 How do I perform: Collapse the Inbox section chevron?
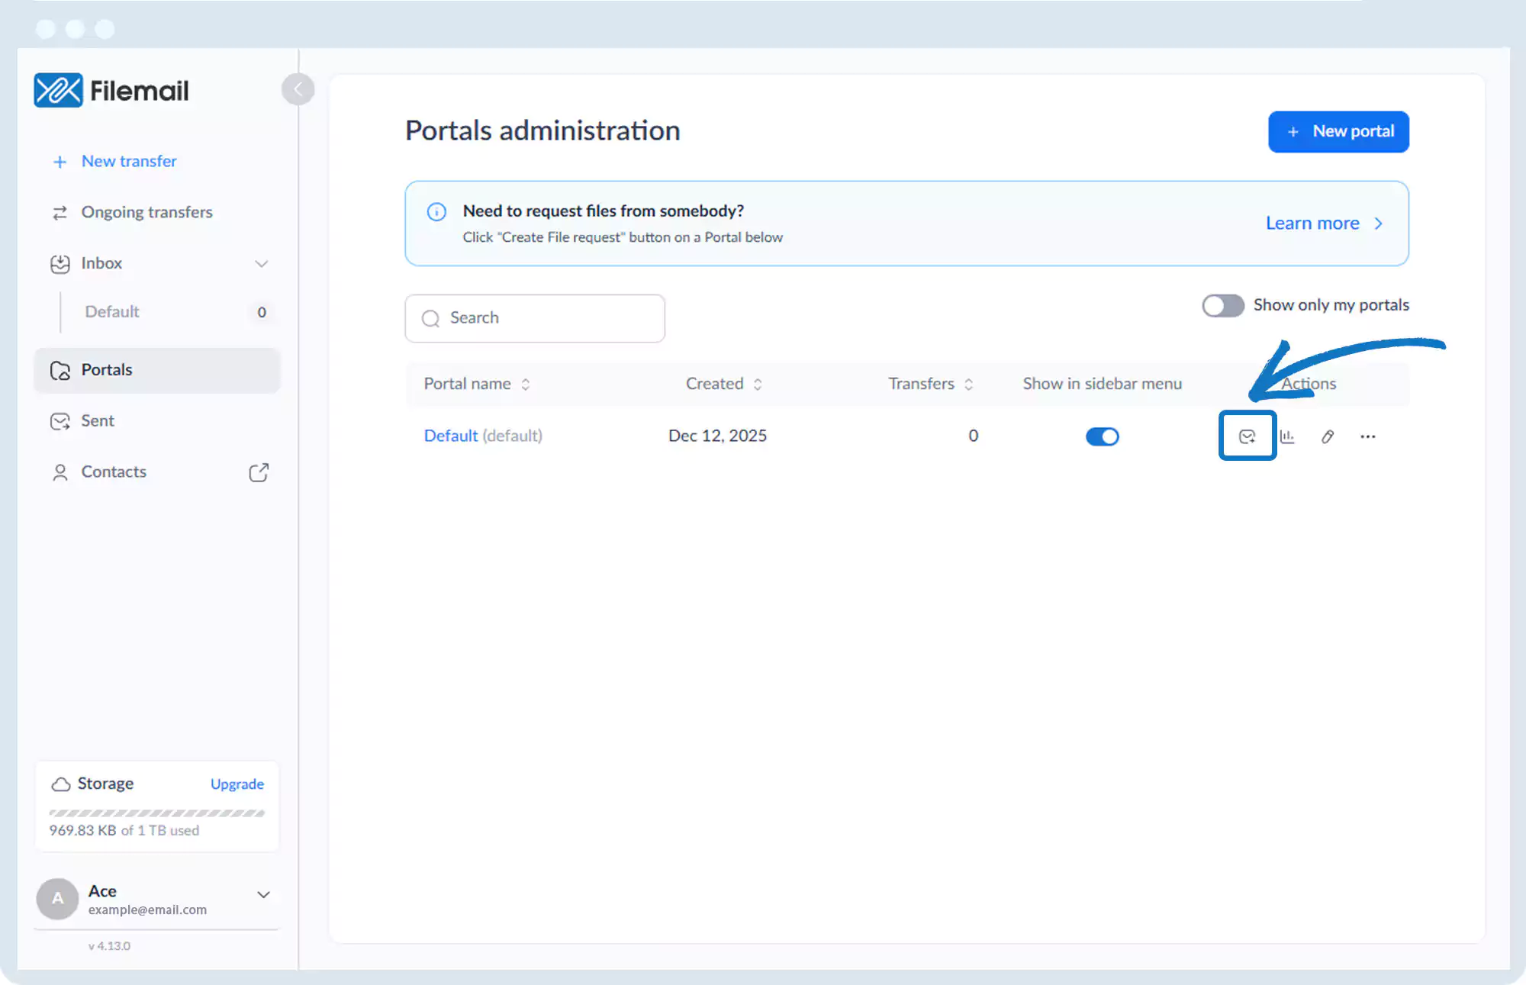tap(261, 264)
